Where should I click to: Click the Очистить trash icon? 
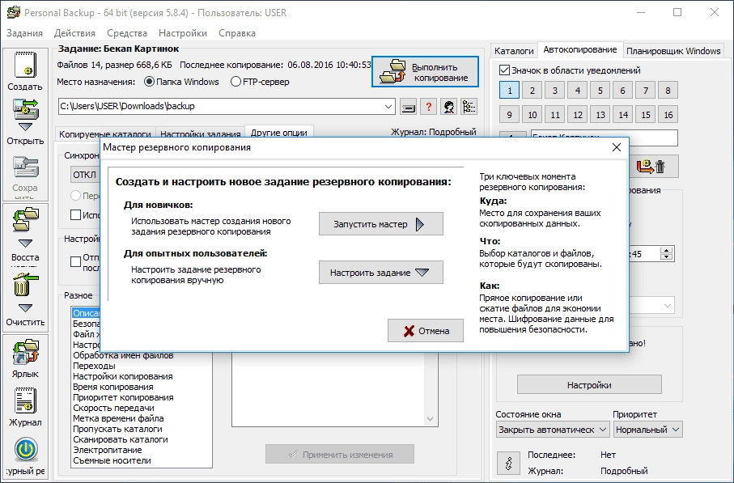25,285
